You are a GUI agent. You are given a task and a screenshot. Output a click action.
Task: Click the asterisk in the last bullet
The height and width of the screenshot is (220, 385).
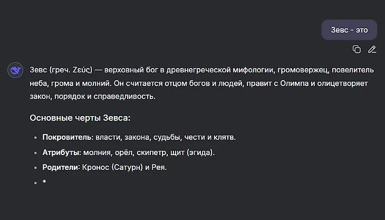(44, 183)
